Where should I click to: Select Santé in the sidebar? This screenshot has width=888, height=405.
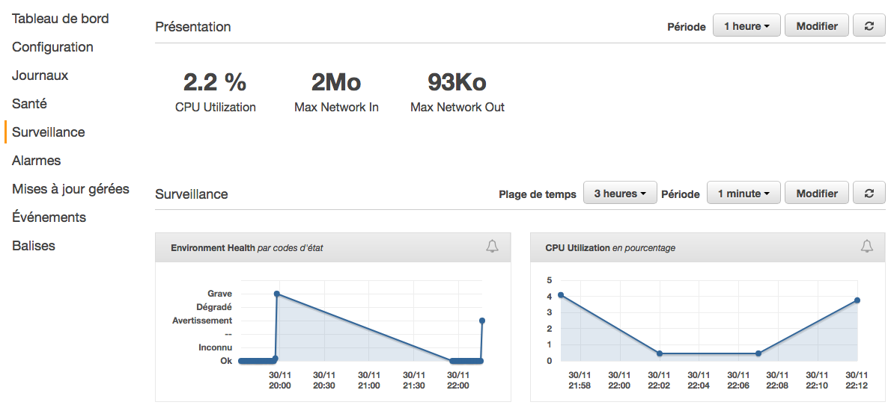click(x=29, y=104)
